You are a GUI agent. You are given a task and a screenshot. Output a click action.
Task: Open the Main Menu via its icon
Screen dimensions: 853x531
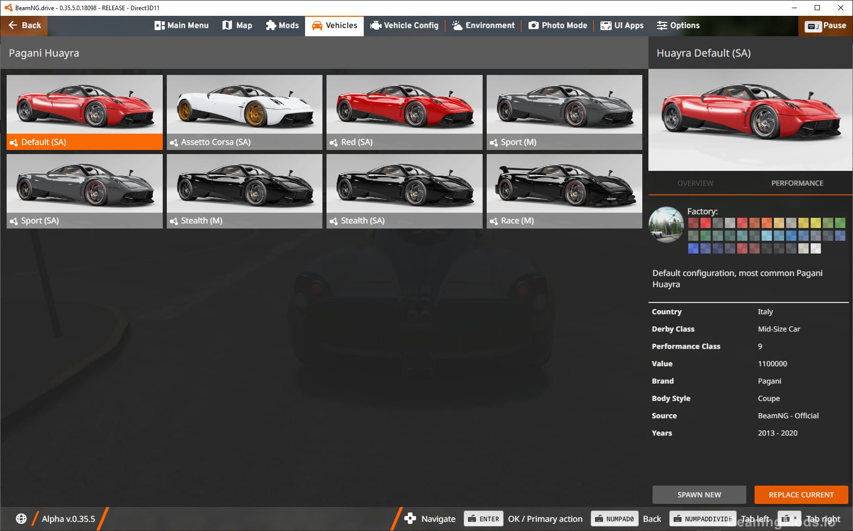coord(160,26)
